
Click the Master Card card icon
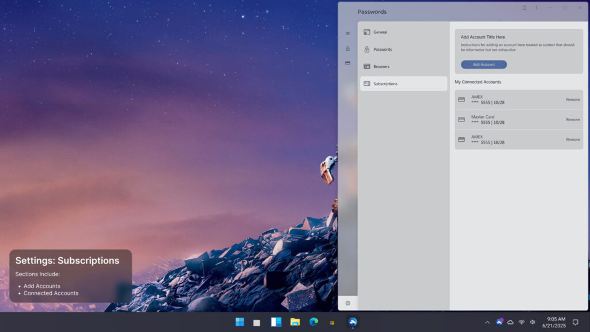click(x=462, y=119)
